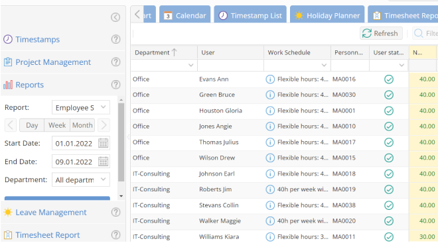Show work schedule info for Green Bruce

tap(270, 95)
